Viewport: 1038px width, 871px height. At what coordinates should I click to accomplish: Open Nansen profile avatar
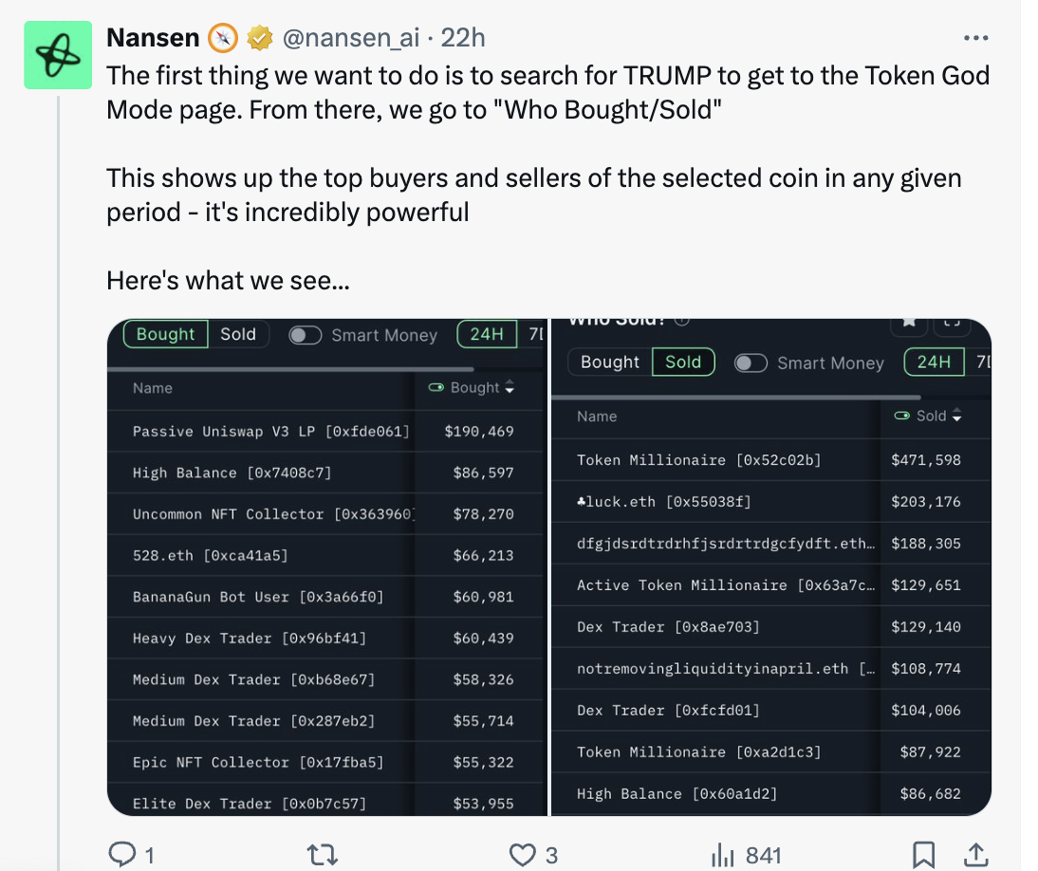[58, 55]
